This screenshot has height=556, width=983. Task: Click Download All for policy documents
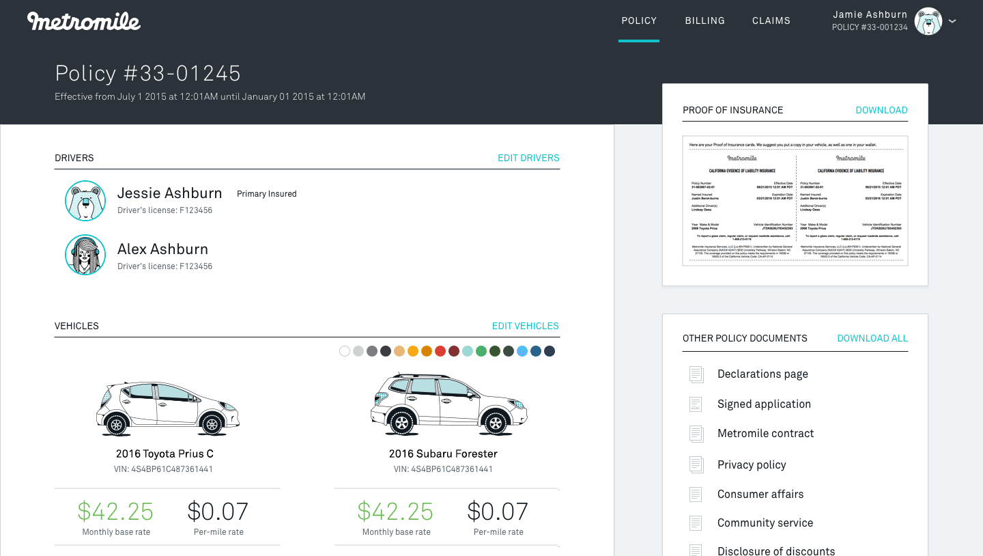pyautogui.click(x=872, y=338)
